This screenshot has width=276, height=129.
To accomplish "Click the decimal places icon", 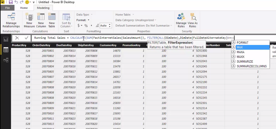I will pyautogui.click(x=97, y=26).
